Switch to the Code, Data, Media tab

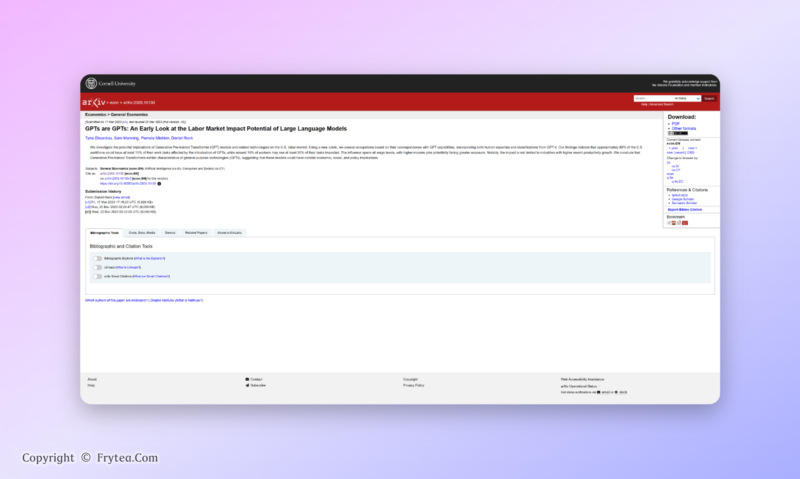[142, 233]
